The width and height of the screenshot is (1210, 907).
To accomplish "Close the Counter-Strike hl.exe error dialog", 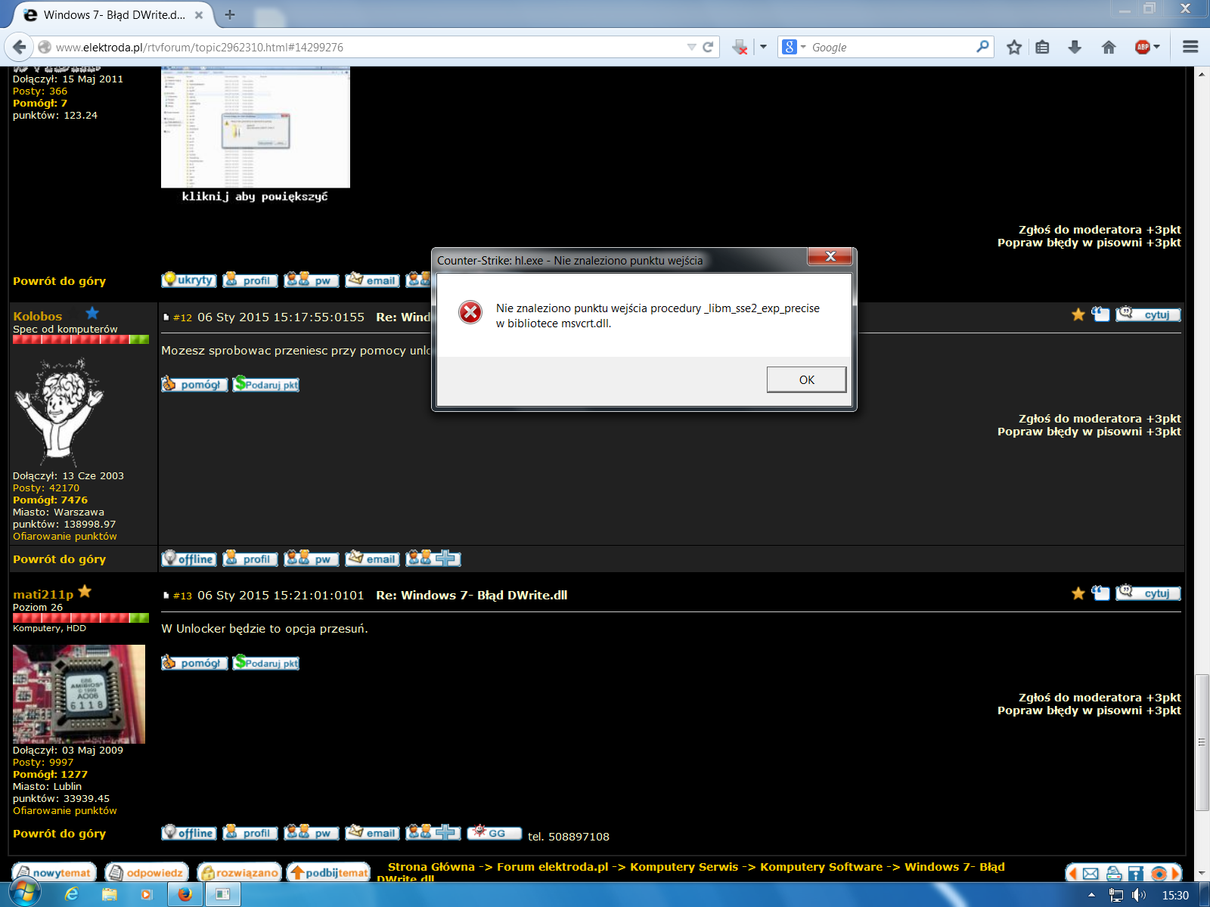I will point(830,256).
